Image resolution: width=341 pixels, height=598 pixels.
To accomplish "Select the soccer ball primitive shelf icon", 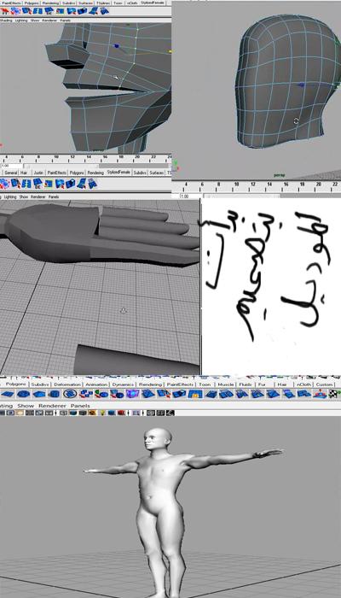I will coord(70,394).
